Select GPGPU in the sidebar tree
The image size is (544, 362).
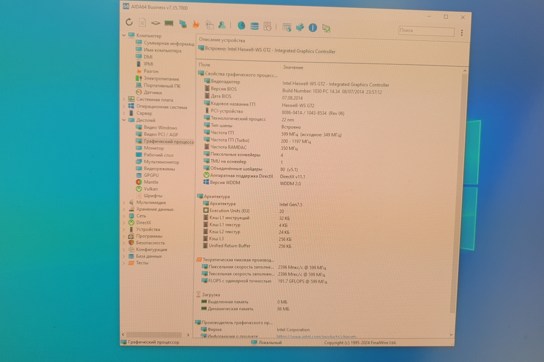pos(151,175)
